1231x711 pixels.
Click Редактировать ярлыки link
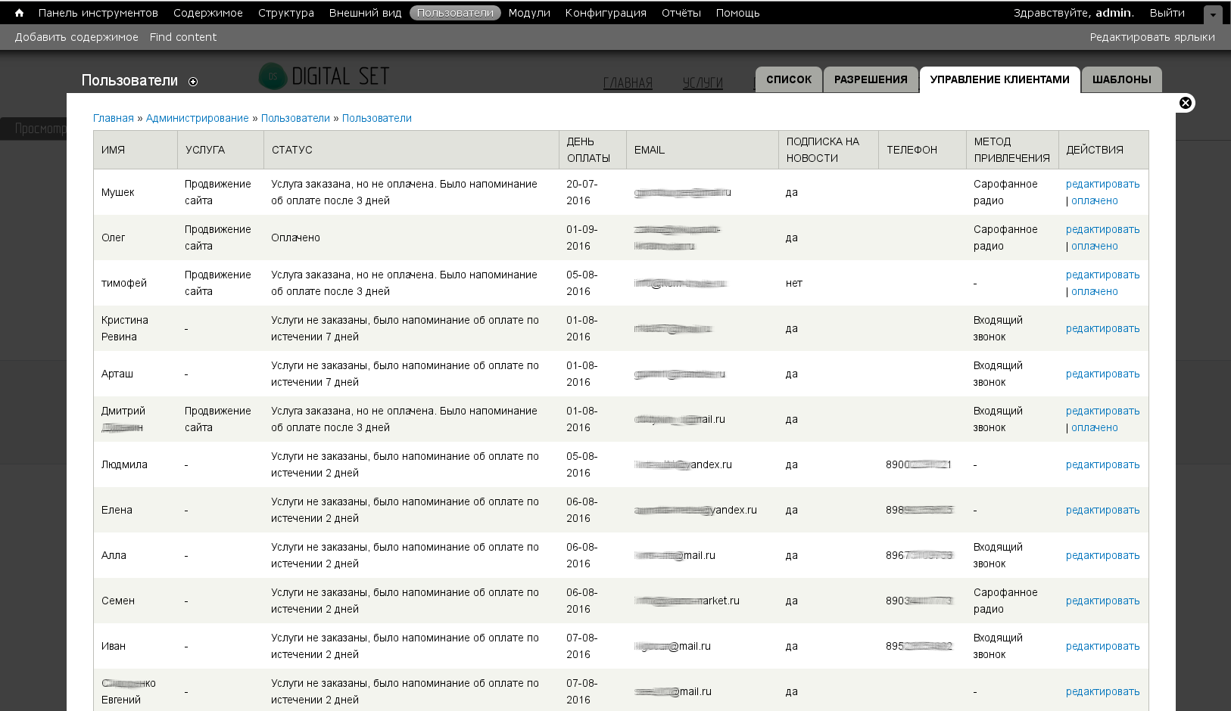coord(1152,37)
